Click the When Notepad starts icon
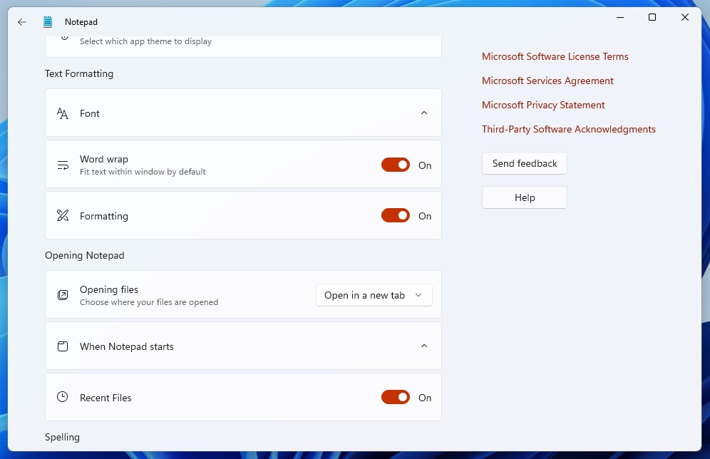 tap(62, 346)
